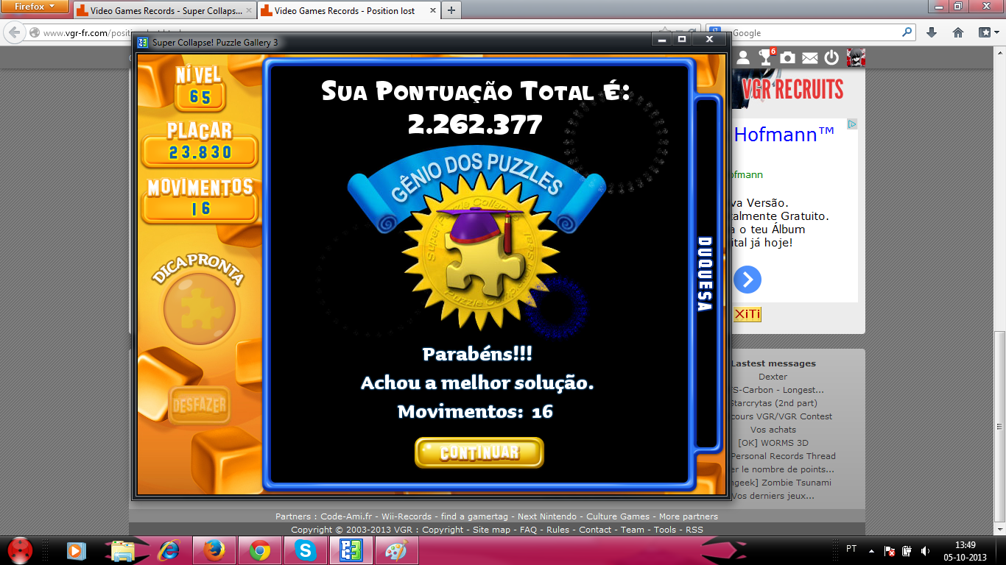Click the Firefox home button
The image size is (1006, 565).
[958, 32]
